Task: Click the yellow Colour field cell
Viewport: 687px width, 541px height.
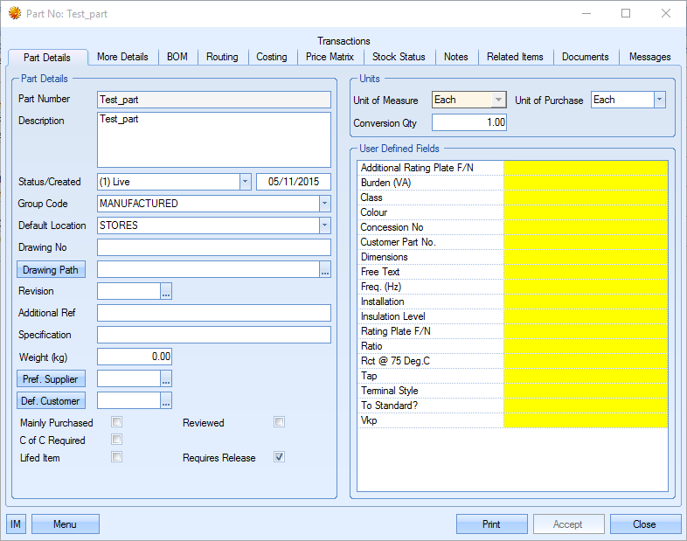Action: pos(586,212)
